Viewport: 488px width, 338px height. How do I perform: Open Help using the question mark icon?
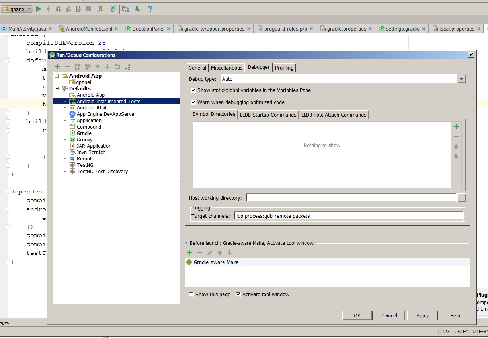click(x=150, y=9)
